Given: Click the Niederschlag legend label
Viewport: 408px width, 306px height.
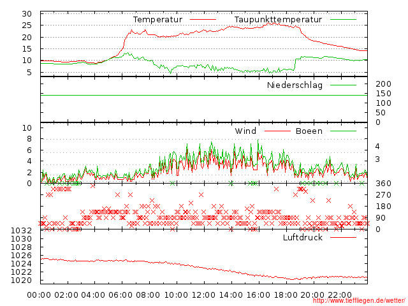Looking at the screenshot, I should pyautogui.click(x=295, y=85).
